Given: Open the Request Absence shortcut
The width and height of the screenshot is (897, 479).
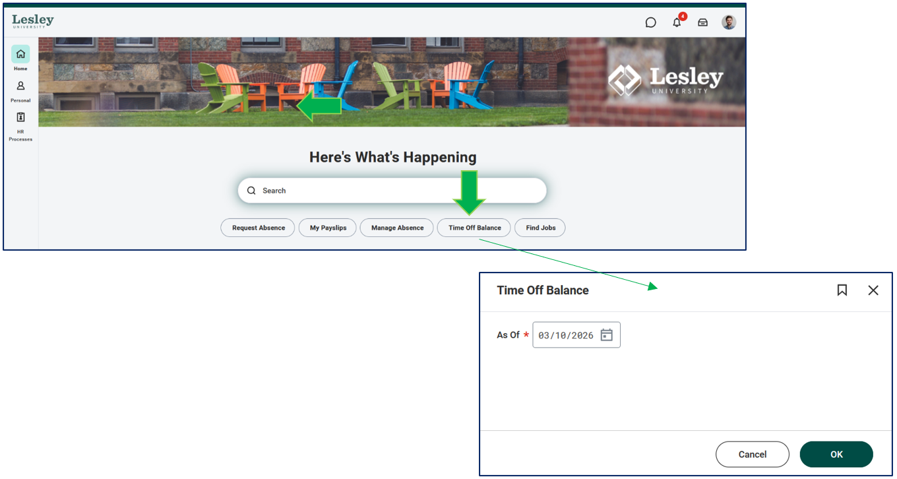Looking at the screenshot, I should pyautogui.click(x=258, y=228).
